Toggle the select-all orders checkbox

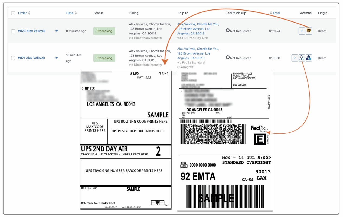[13, 13]
